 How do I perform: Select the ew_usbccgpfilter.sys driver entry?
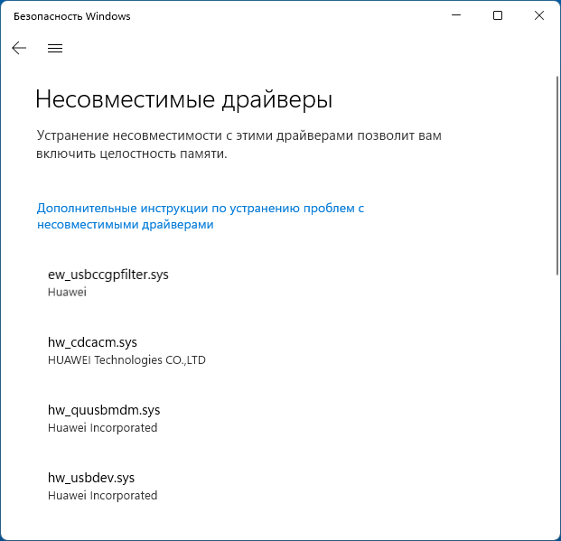click(x=108, y=283)
